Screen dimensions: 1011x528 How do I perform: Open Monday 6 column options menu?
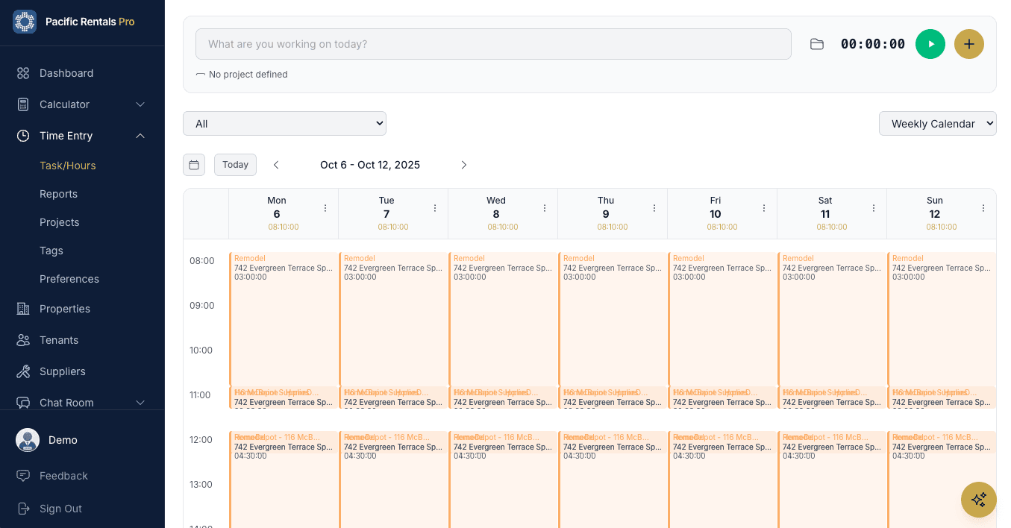point(325,208)
